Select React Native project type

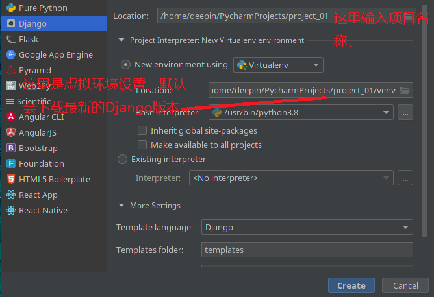pyautogui.click(x=54, y=210)
